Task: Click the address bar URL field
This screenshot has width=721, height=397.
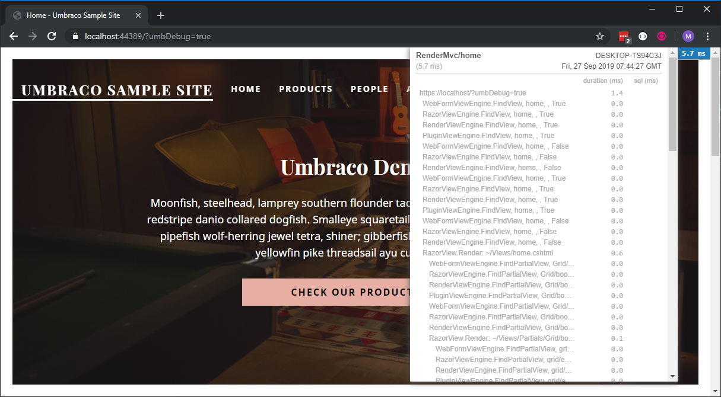Action: [332, 36]
